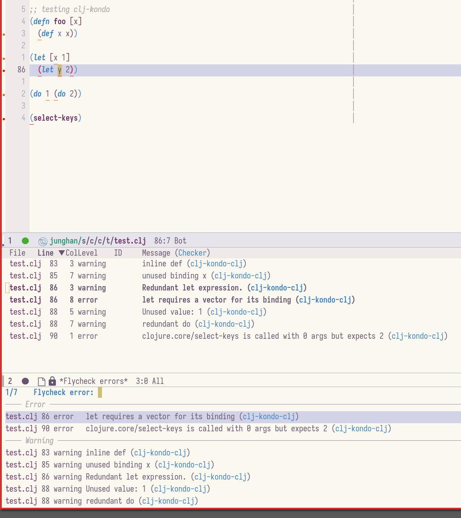This screenshot has width=461, height=518.
Task: Click the dark circle in Flycheck errors modeline
Action: click(25, 381)
